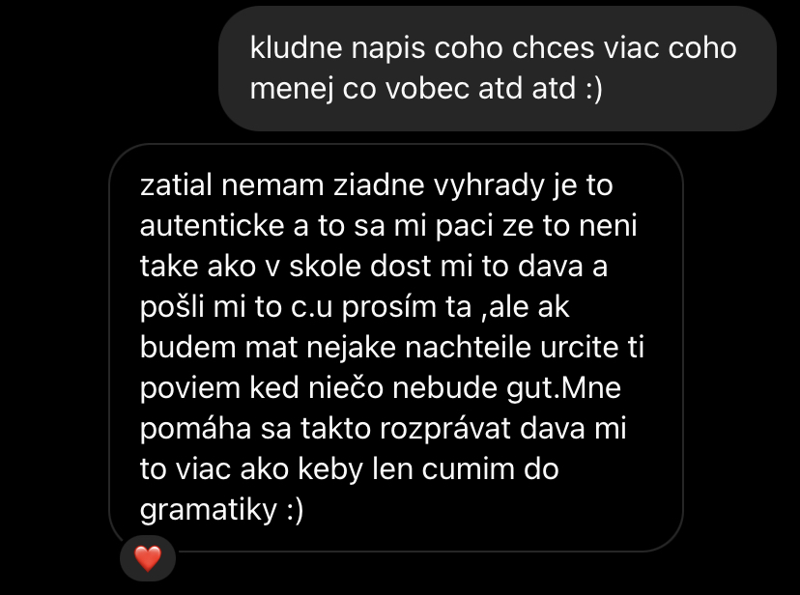Click the word 'gramatiky' in the last line
The width and height of the screenshot is (800, 595).
point(208,510)
